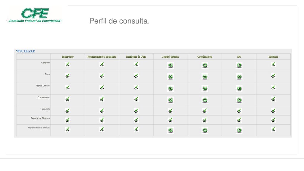Click the Obra magnifier icon under Coordinacion

pos(205,77)
